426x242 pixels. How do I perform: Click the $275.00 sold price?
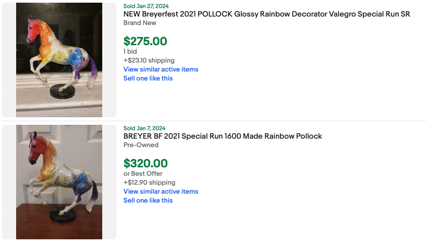[145, 41]
